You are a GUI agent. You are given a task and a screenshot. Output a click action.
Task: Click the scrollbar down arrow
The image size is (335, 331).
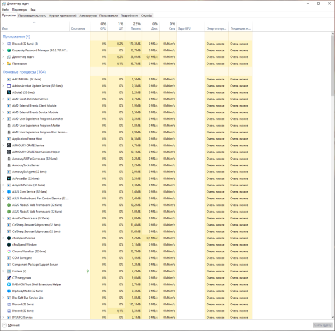click(x=333, y=318)
